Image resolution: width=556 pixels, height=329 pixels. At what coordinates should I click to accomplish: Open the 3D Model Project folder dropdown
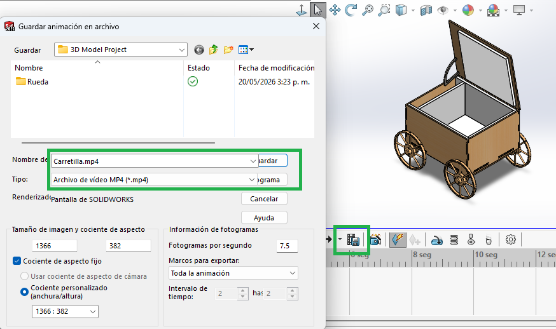click(181, 50)
